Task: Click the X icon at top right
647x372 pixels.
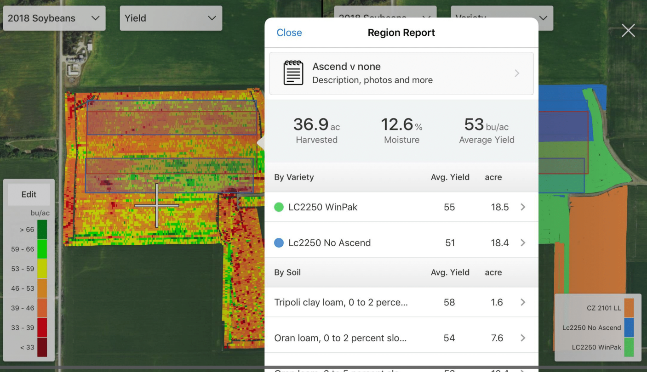Action: click(x=628, y=31)
